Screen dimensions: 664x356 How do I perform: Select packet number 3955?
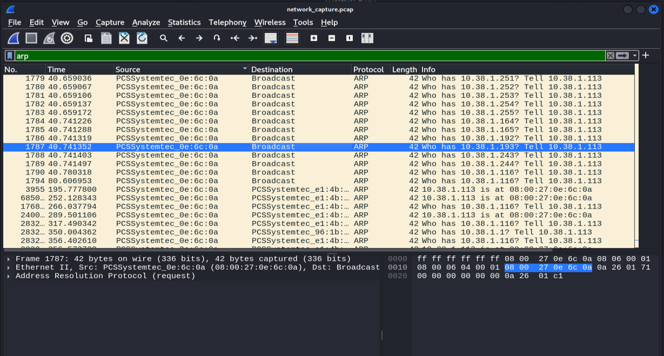pos(319,190)
